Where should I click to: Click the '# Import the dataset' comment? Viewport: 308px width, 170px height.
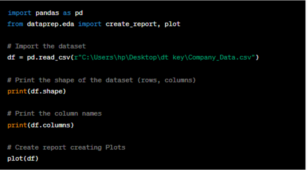[46, 46]
